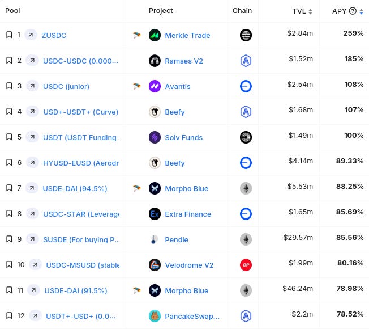Click the $29.57m TVL value
369x329 pixels.
298,237
